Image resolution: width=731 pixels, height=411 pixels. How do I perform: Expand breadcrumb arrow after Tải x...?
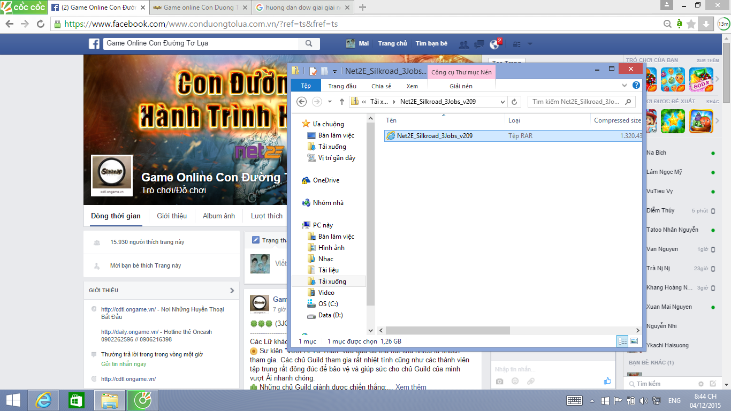coord(394,102)
